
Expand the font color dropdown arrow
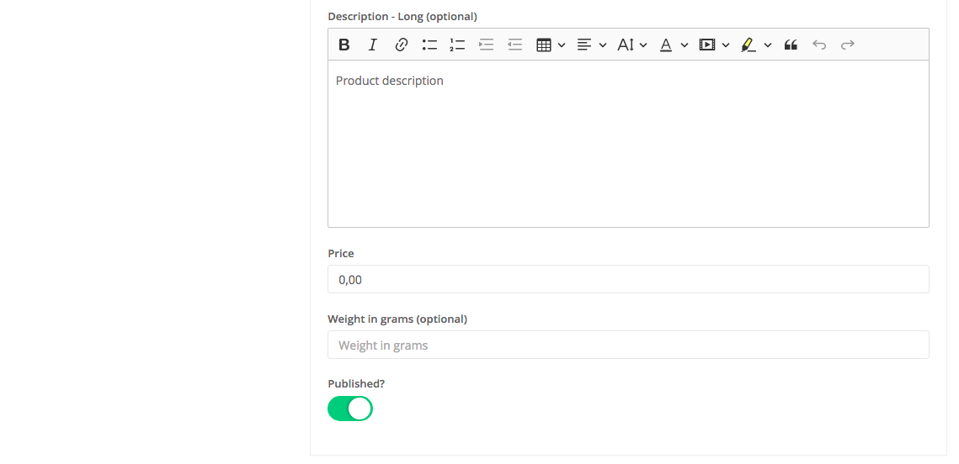point(685,45)
